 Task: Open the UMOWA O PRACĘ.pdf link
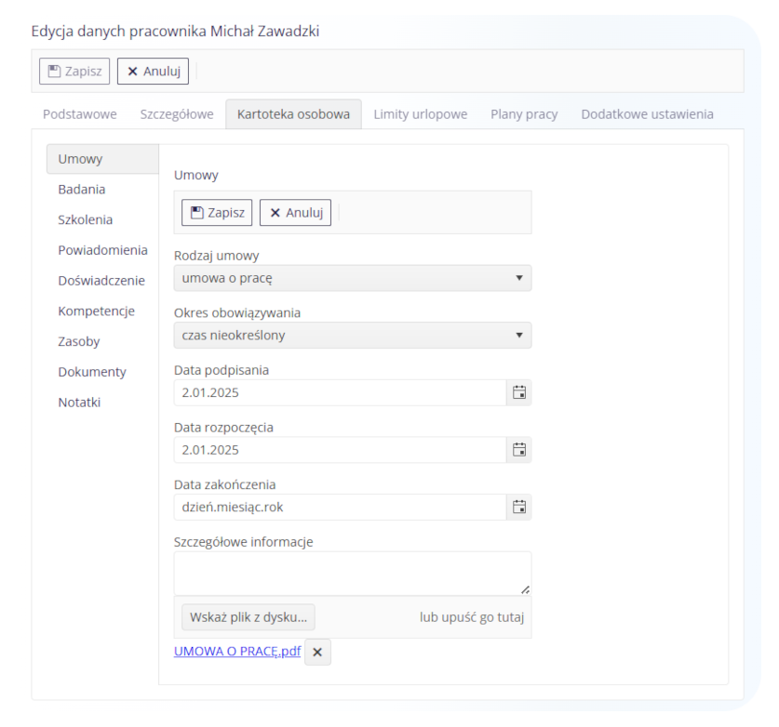click(x=237, y=651)
